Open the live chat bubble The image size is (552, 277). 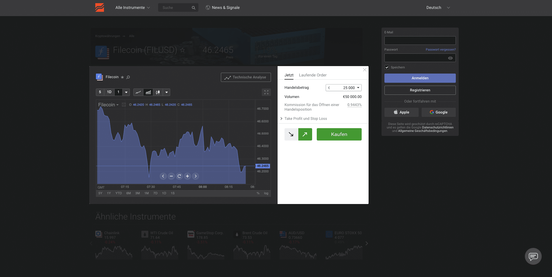[x=533, y=256]
